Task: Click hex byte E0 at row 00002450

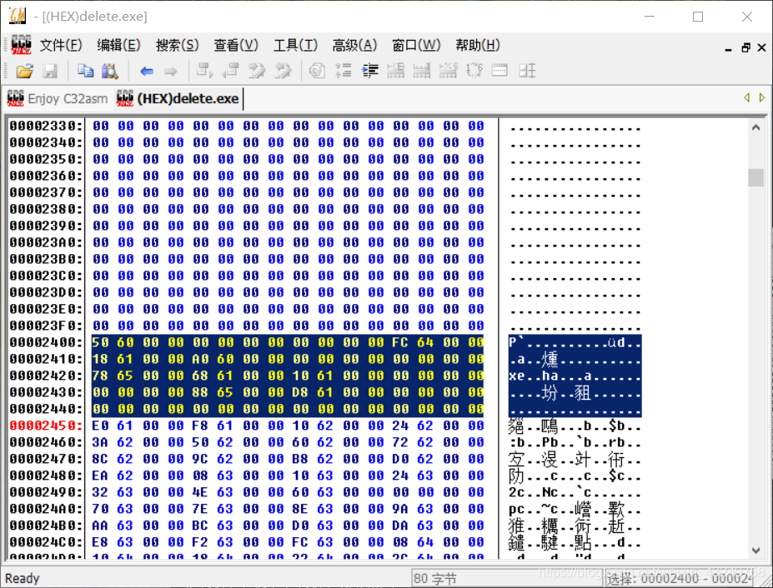Action: pos(100,426)
